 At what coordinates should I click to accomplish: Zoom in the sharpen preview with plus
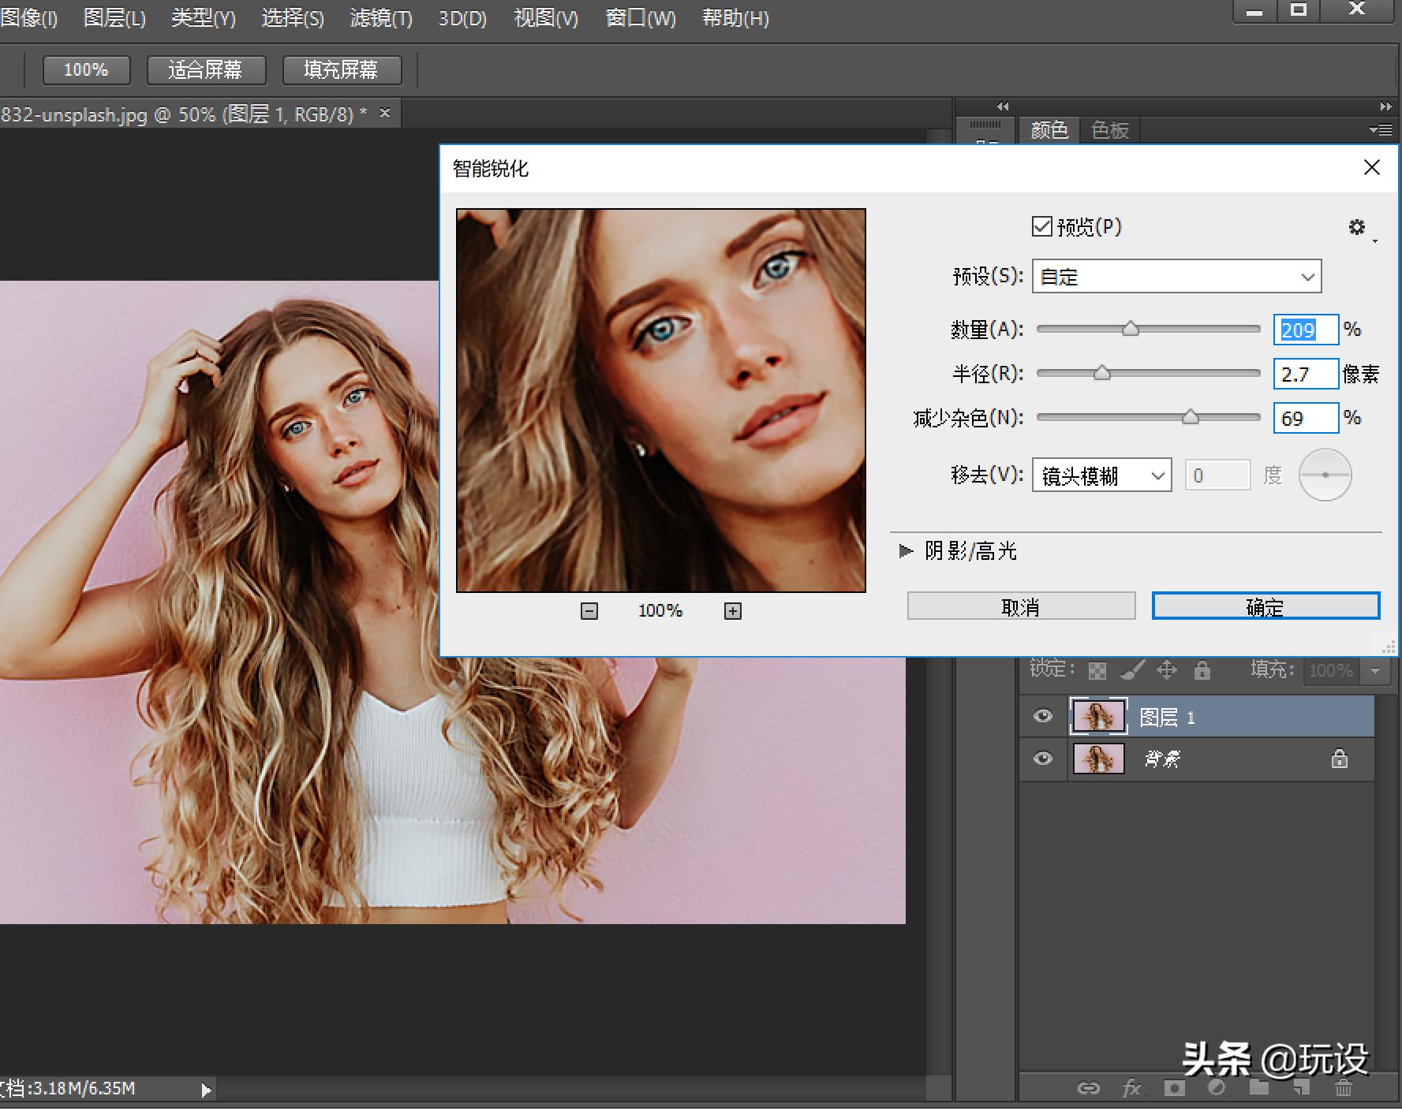[733, 611]
